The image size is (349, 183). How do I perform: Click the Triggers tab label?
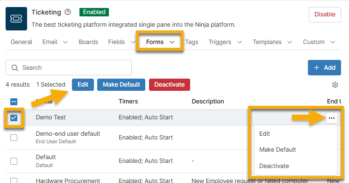(220, 42)
